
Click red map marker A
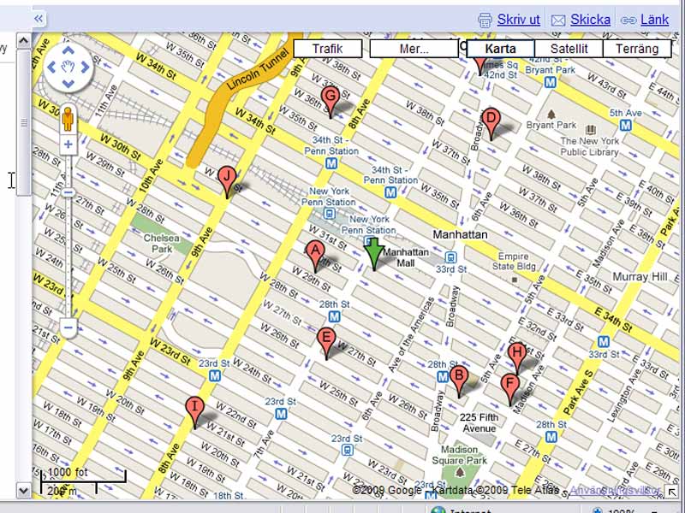314,253
